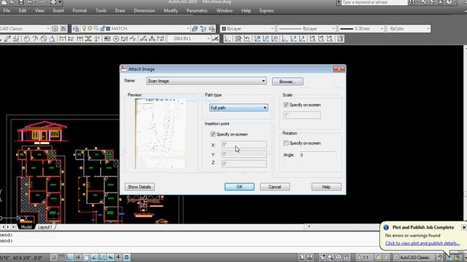467x262 pixels.
Task: Click OK in Attach Image dialog
Action: pyautogui.click(x=239, y=187)
